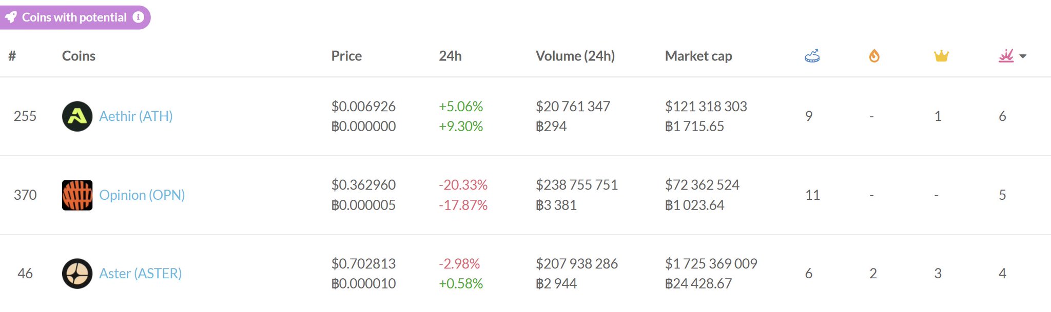
Task: Sort by the 24h column header
Action: tap(450, 56)
